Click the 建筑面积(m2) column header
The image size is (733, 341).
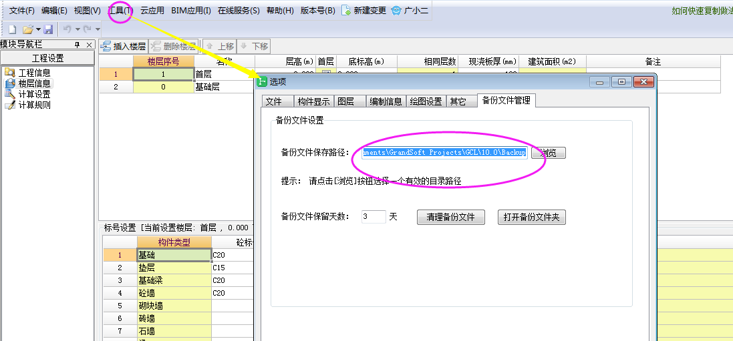pos(552,61)
